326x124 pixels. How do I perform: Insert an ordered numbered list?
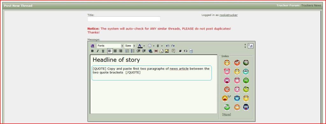[x=127, y=51]
